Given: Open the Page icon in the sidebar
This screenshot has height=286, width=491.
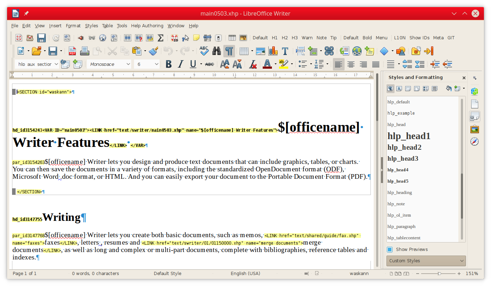Looking at the screenshot, I should tap(475, 104).
